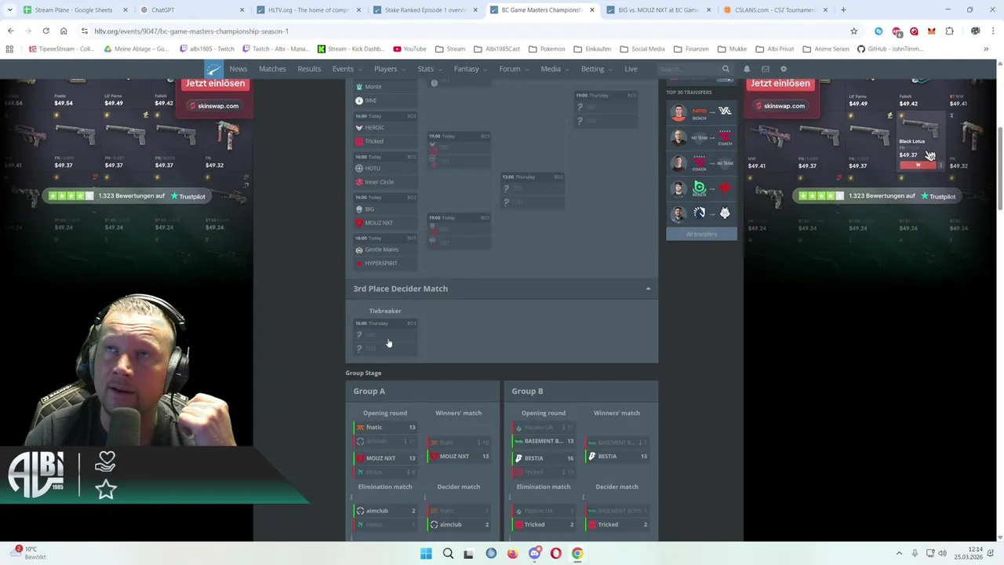Open the 13:00 Thursday bracket match
Image resolution: width=1004 pixels, height=565 pixels.
click(533, 190)
